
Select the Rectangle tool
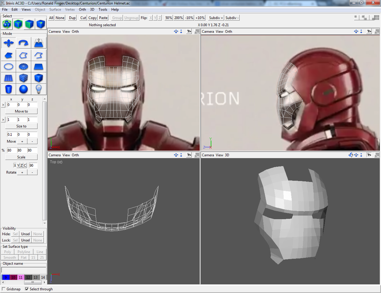pyautogui.click(x=38, y=67)
